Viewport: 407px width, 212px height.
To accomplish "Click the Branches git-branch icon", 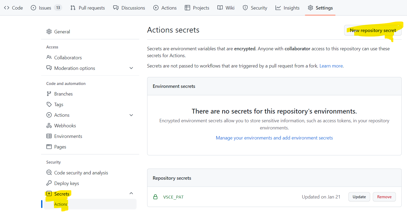I will click(49, 94).
